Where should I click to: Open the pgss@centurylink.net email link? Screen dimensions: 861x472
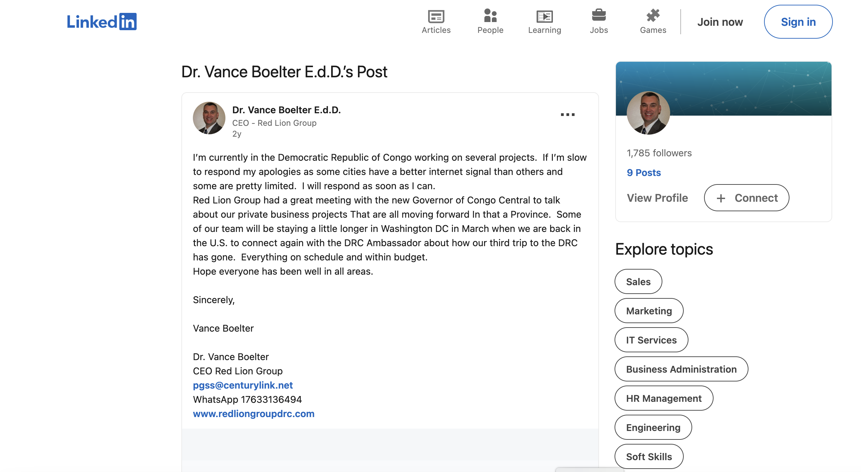tap(243, 385)
